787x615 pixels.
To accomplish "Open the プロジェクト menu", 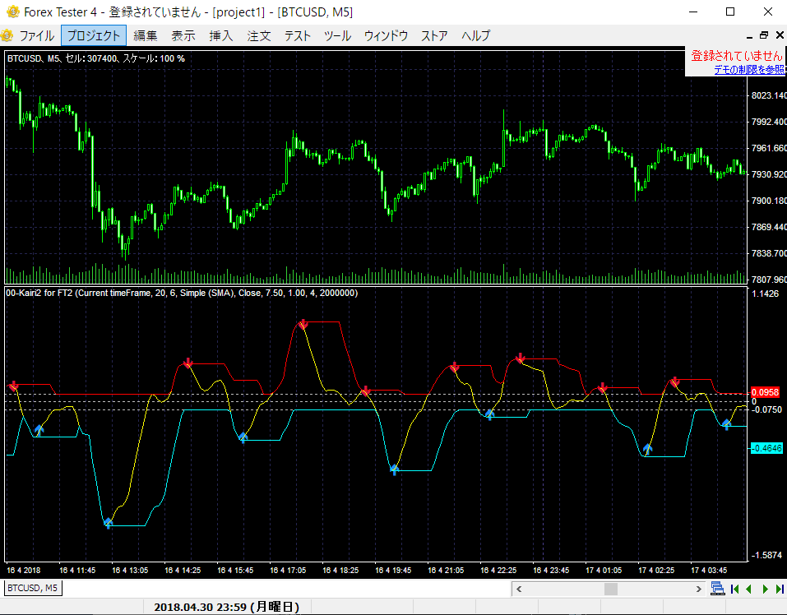I will click(x=94, y=35).
